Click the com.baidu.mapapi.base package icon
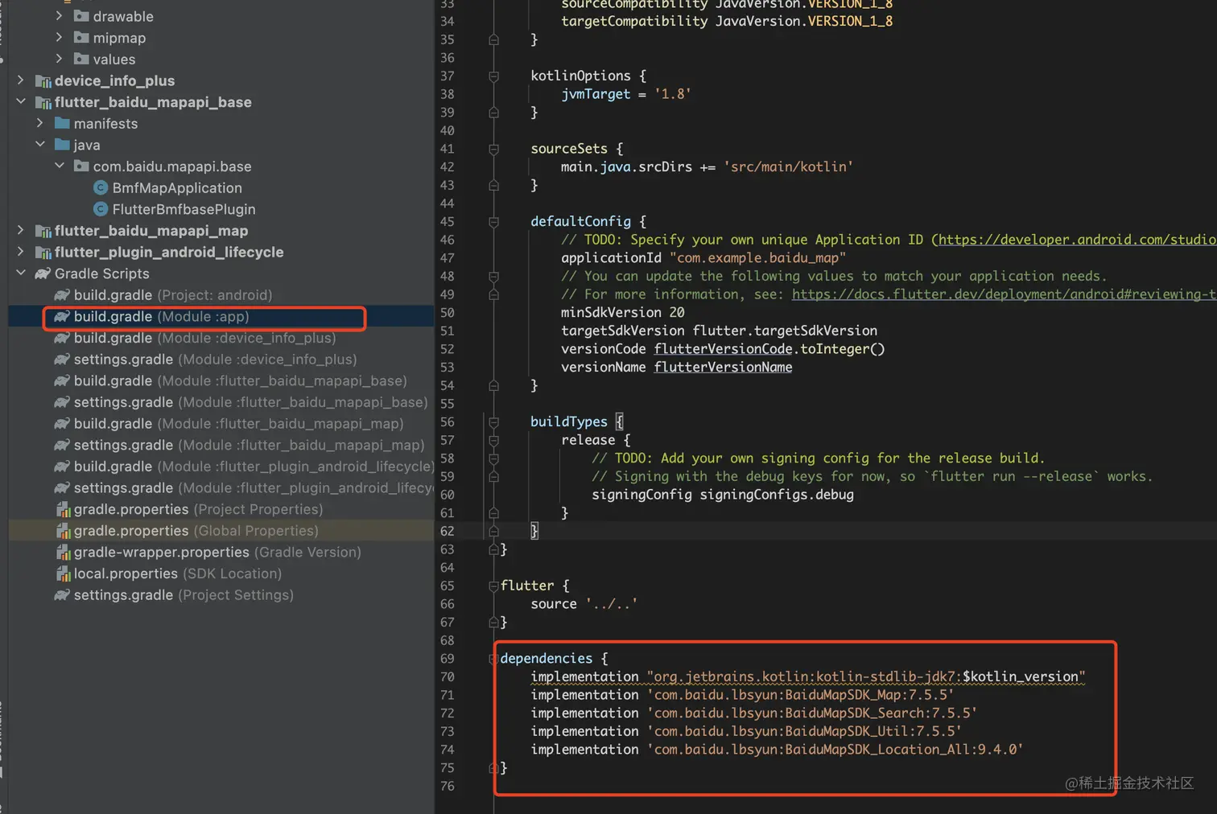 pos(81,166)
